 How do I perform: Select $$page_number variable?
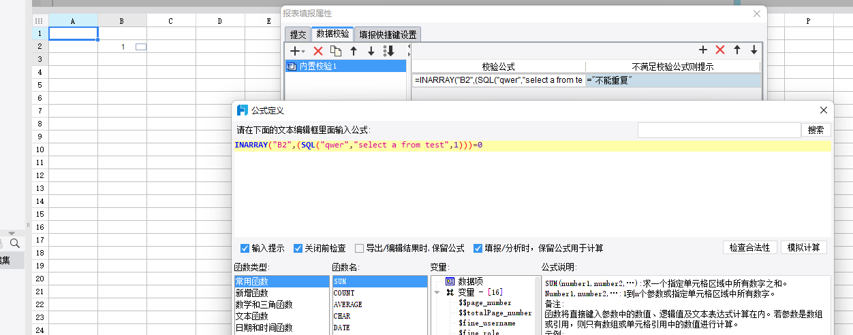484,302
